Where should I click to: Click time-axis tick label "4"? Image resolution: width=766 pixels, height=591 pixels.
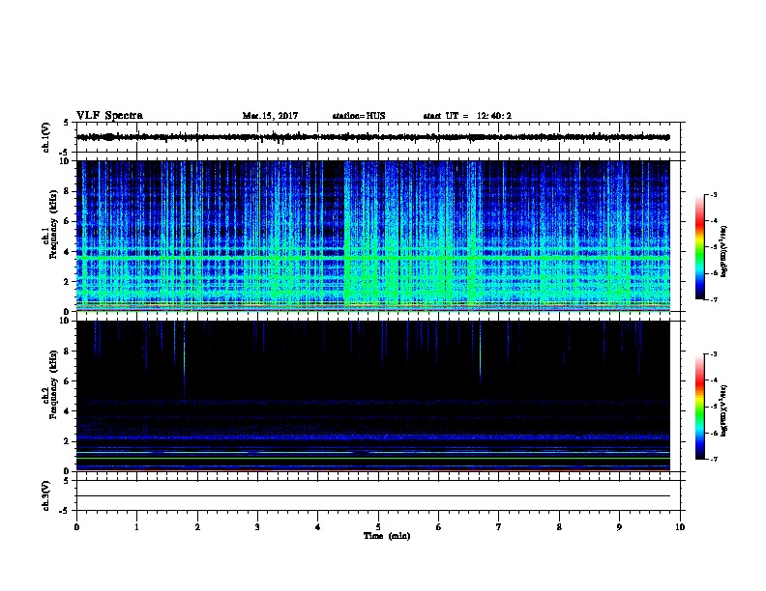pos(318,527)
